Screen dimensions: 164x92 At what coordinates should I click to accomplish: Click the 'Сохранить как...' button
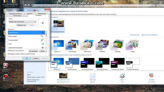tap(22, 25)
